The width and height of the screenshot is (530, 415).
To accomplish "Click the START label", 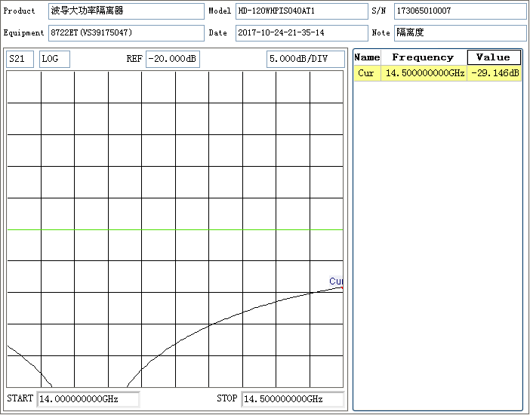I will pyautogui.click(x=20, y=398).
